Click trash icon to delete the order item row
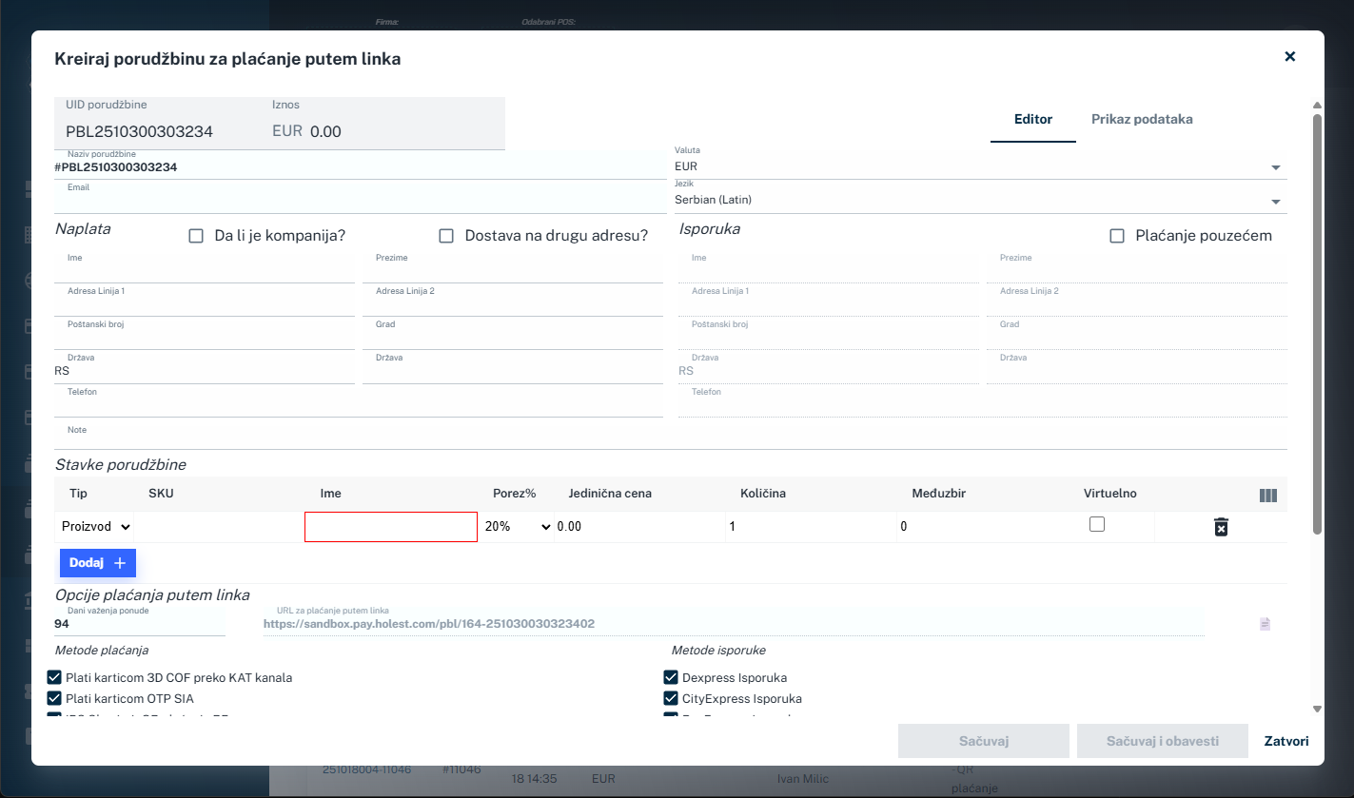The width and height of the screenshot is (1354, 798). pyautogui.click(x=1221, y=526)
